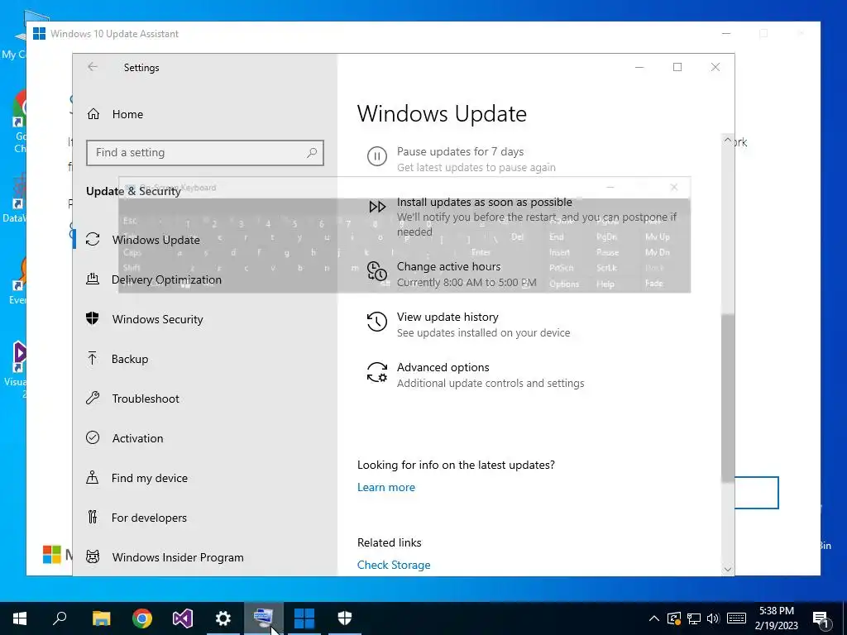Screen dimensions: 847x635
Task: Click the search magnifier in Find a setting
Action: [x=312, y=153]
